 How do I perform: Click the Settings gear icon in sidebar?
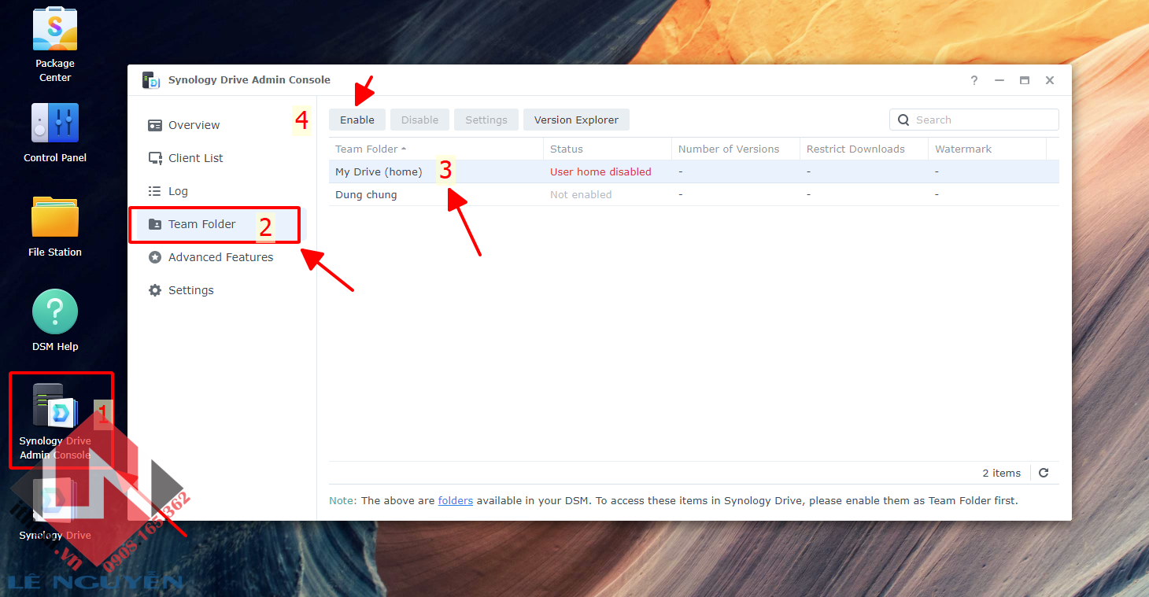[x=155, y=290]
